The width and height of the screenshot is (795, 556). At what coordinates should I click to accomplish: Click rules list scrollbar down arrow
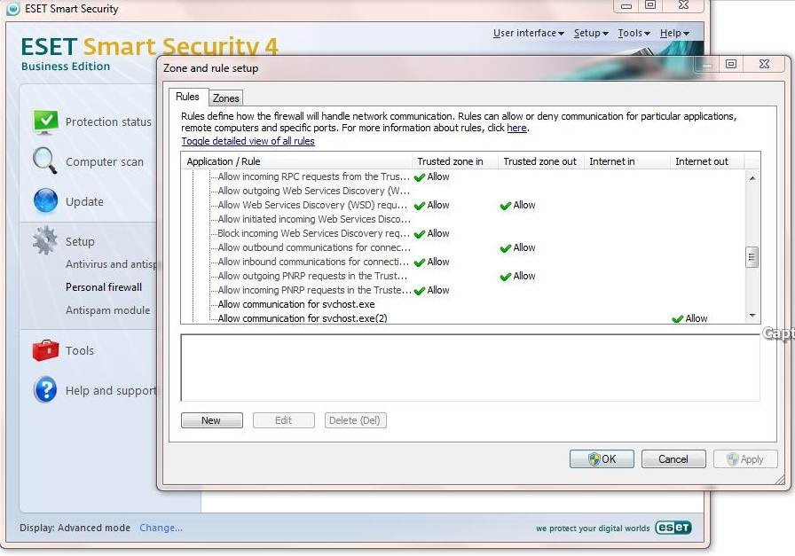[x=752, y=316]
